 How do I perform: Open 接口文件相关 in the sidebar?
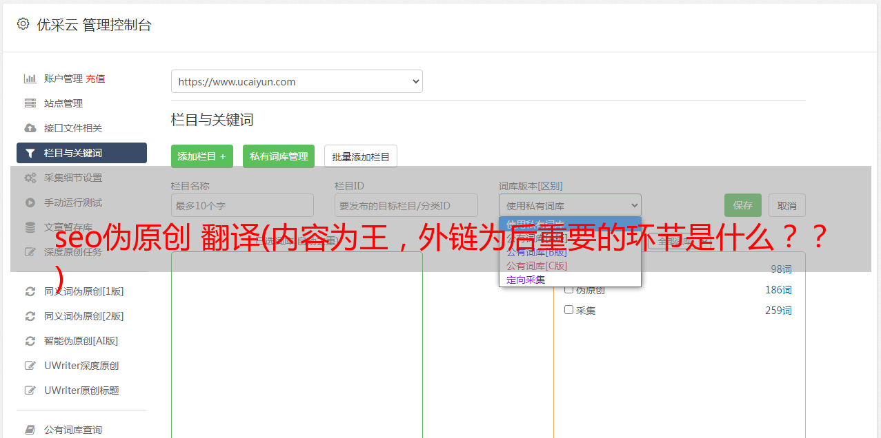click(x=73, y=128)
